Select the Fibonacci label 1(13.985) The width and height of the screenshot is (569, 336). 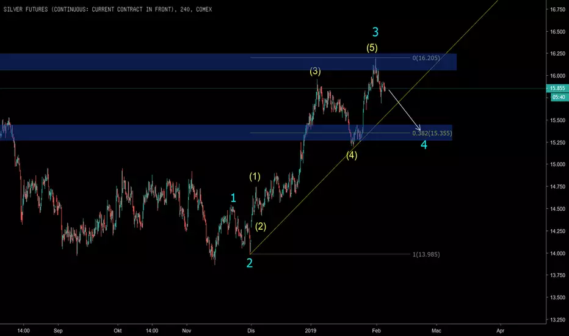426,254
